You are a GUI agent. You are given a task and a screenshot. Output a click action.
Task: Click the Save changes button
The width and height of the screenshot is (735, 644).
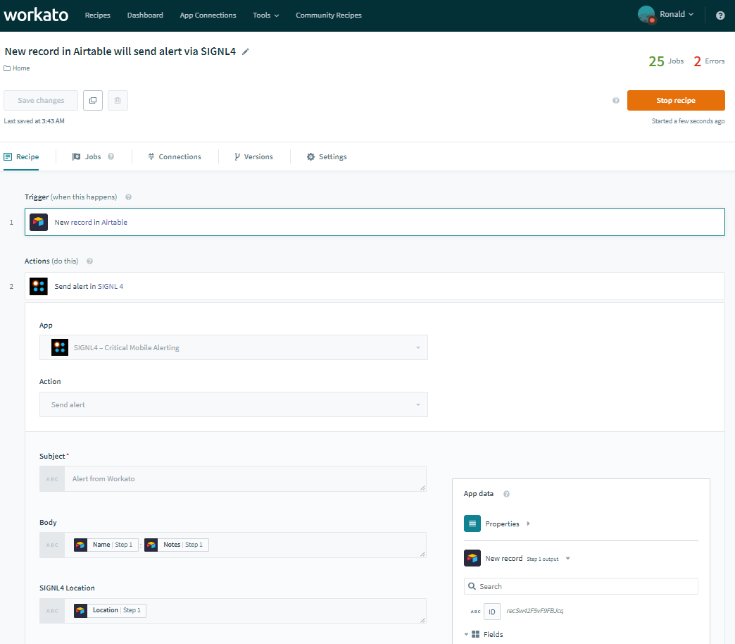[41, 100]
